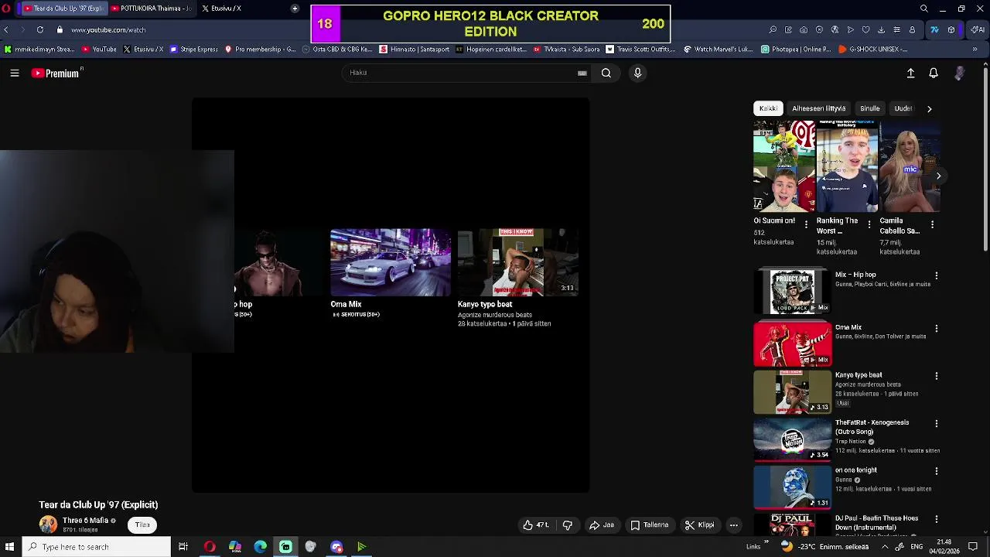The image size is (990, 557).
Task: Open the YouTube account avatar menu
Action: point(960,73)
